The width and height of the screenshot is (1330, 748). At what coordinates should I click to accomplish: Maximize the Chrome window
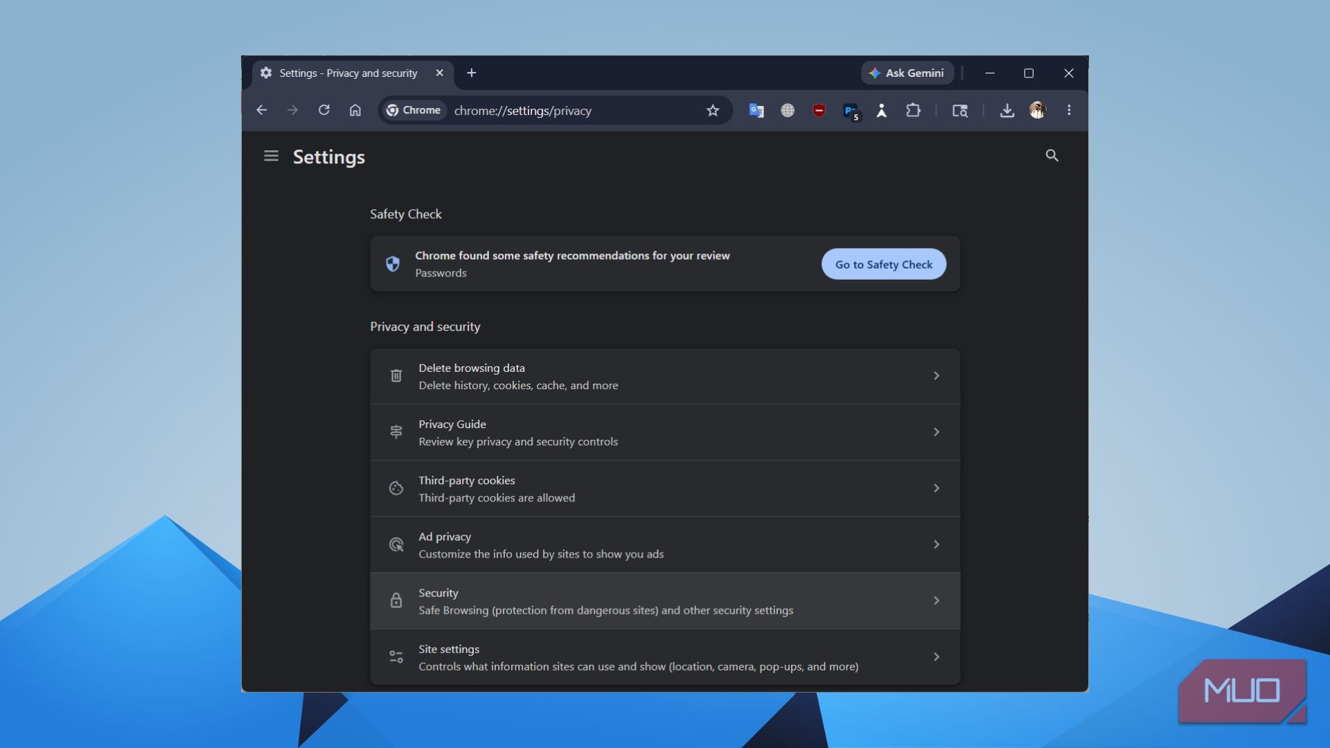point(1029,73)
